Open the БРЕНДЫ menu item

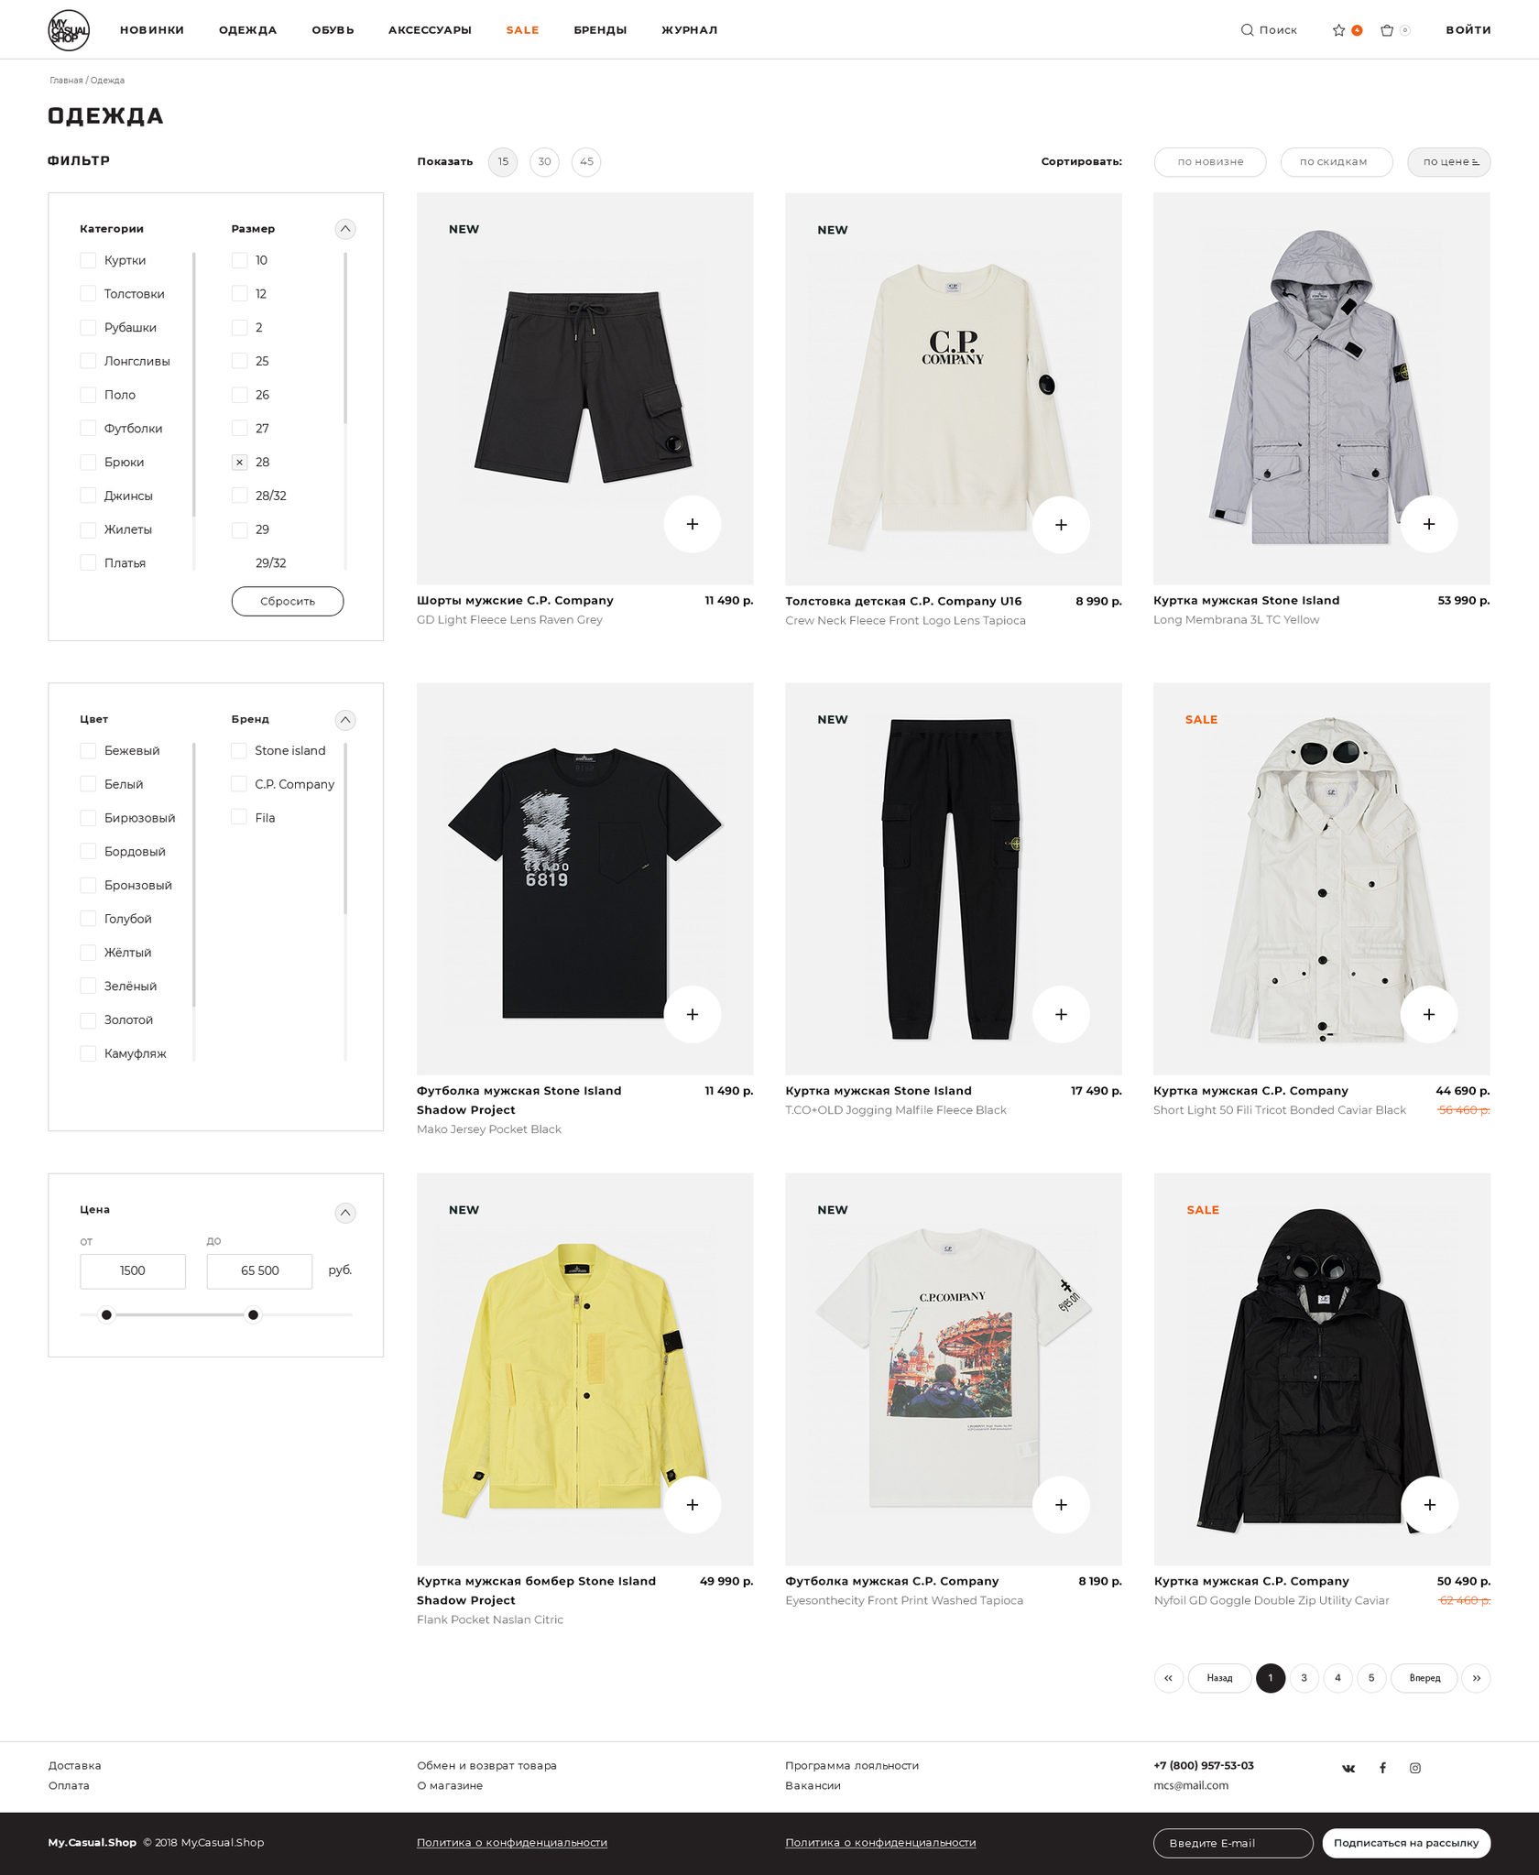pyautogui.click(x=600, y=30)
